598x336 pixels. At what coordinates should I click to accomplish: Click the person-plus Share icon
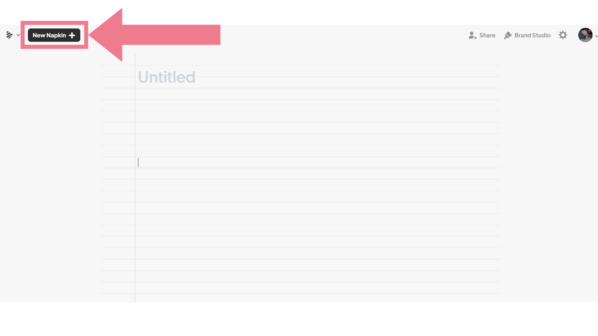point(472,35)
